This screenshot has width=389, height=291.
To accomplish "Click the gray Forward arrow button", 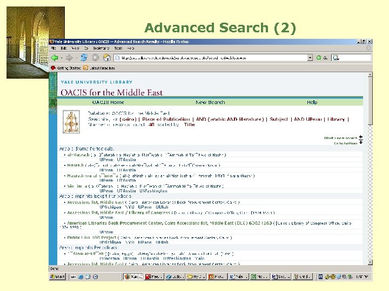I will 69,58.
